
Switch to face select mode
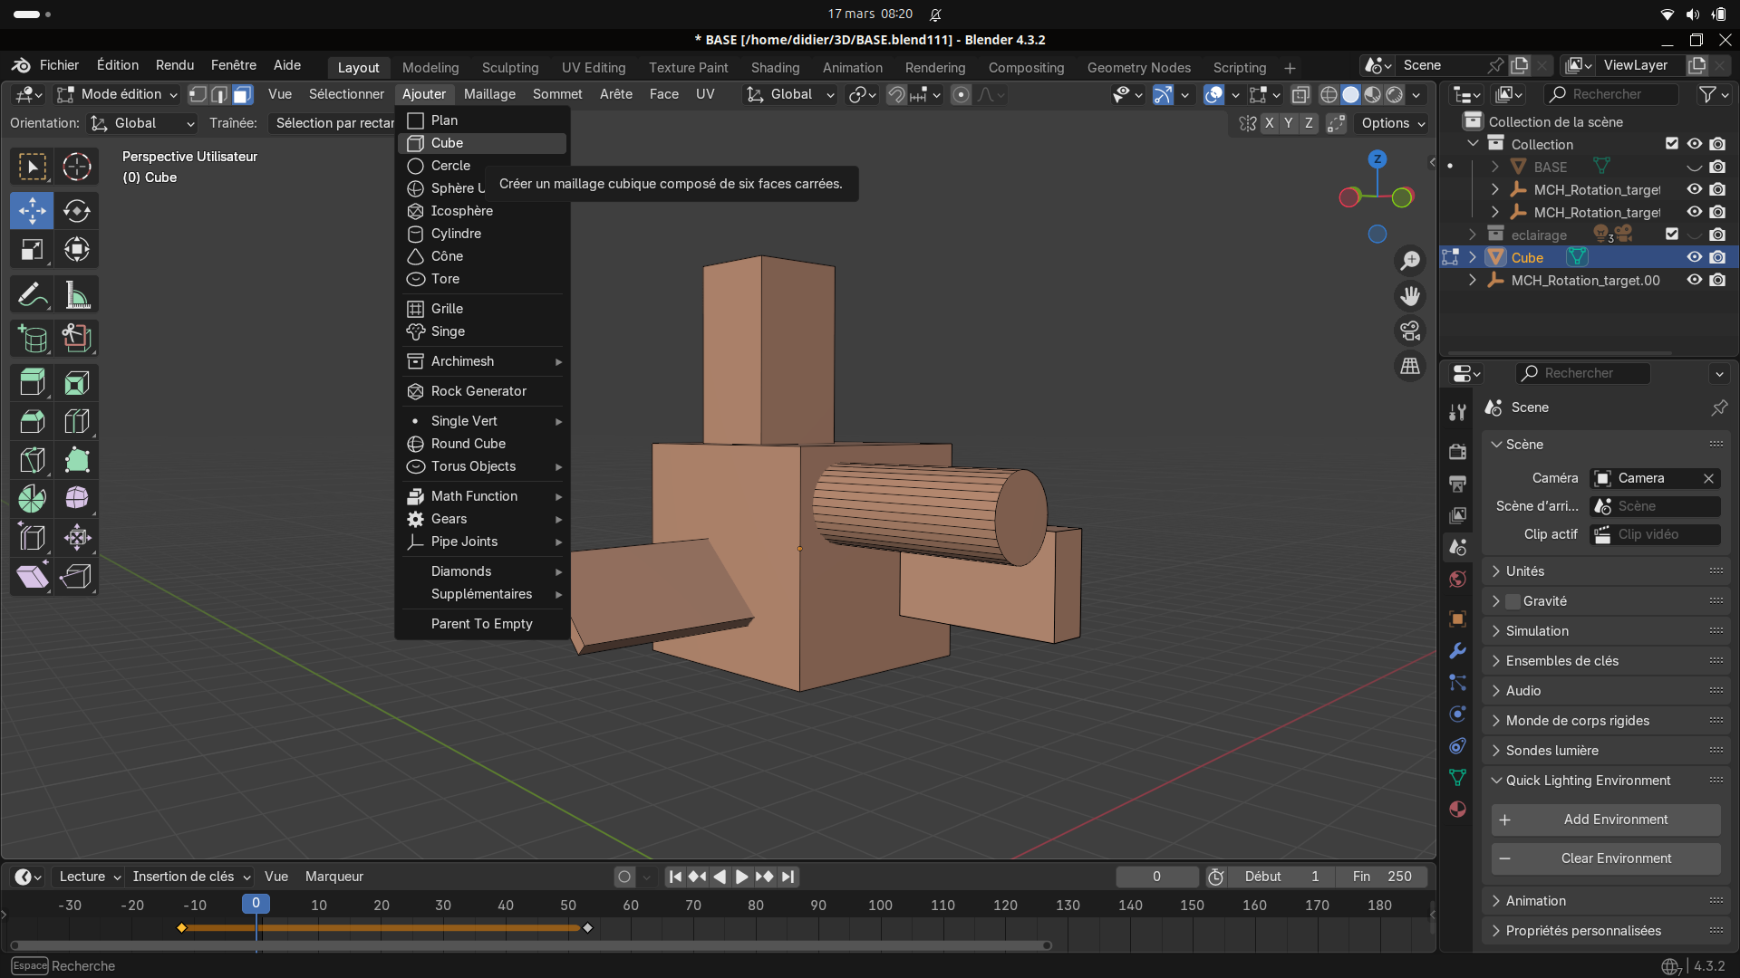(x=242, y=94)
